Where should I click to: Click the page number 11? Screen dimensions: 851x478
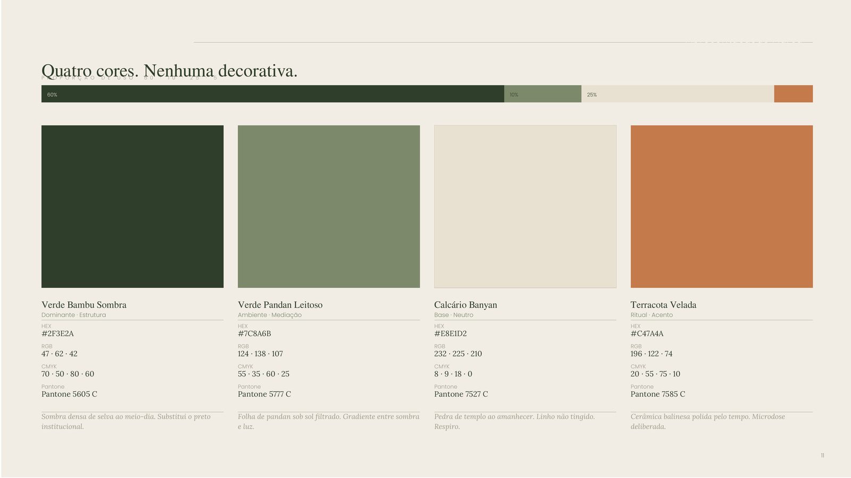click(822, 455)
